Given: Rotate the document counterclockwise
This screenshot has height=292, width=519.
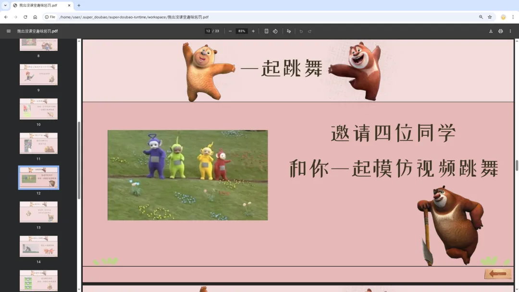Looking at the screenshot, I should click(x=275, y=31).
